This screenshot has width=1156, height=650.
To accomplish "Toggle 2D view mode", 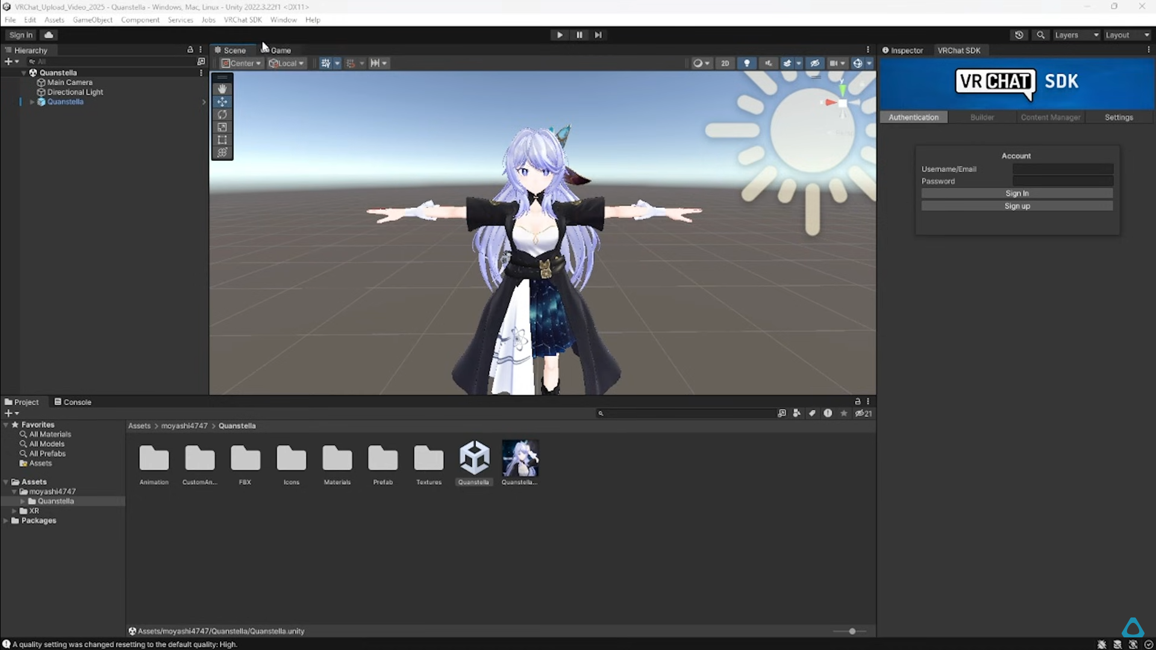I will click(725, 63).
